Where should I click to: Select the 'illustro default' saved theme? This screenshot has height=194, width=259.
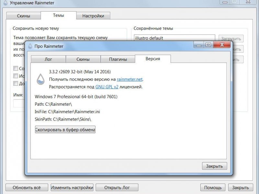[149, 38]
